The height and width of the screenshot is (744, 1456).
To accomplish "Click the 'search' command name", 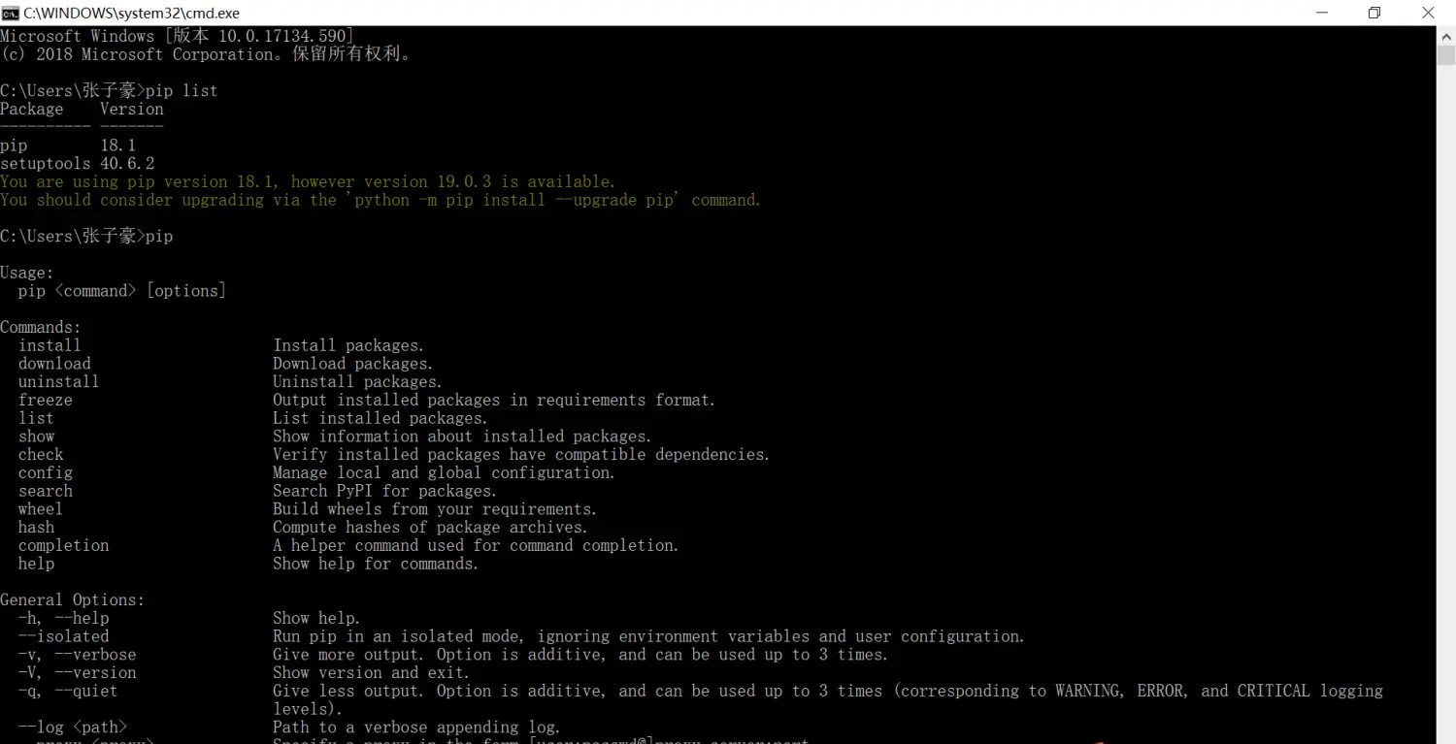I will 45,491.
